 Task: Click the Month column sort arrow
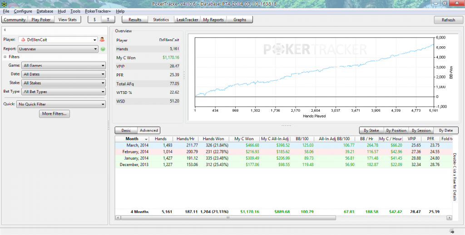[146, 139]
